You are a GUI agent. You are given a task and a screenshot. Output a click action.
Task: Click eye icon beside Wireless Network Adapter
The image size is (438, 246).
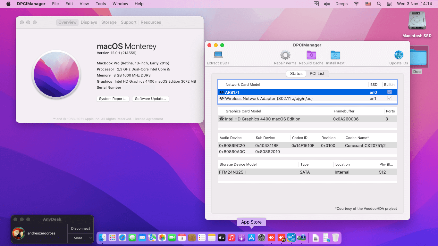pos(222,98)
